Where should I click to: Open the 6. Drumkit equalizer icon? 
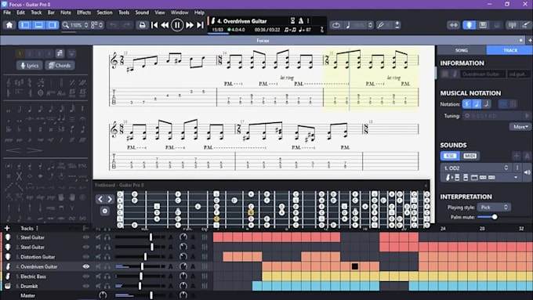coord(205,286)
